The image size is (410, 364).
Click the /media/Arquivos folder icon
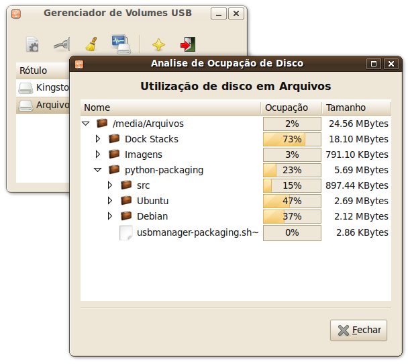(x=102, y=123)
